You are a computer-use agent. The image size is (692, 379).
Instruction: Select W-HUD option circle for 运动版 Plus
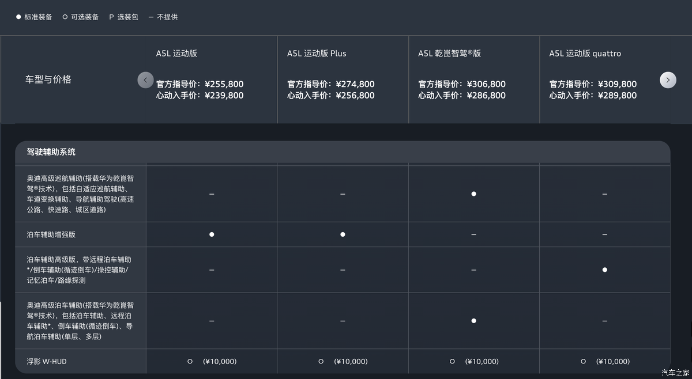coord(321,362)
